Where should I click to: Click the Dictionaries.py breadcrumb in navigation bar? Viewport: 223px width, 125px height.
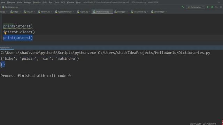tap(10, 7)
